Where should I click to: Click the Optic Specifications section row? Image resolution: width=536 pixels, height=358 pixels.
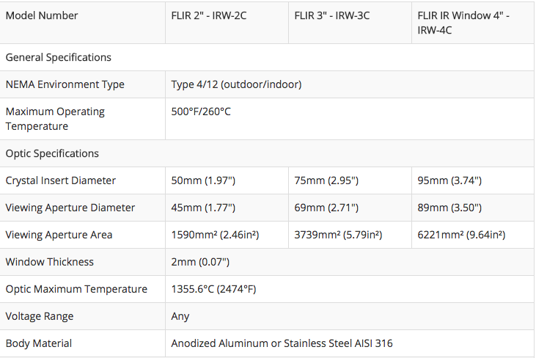point(267,153)
